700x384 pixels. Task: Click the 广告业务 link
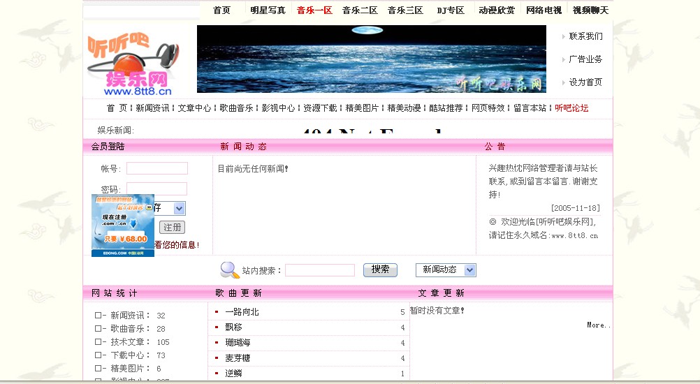point(585,59)
